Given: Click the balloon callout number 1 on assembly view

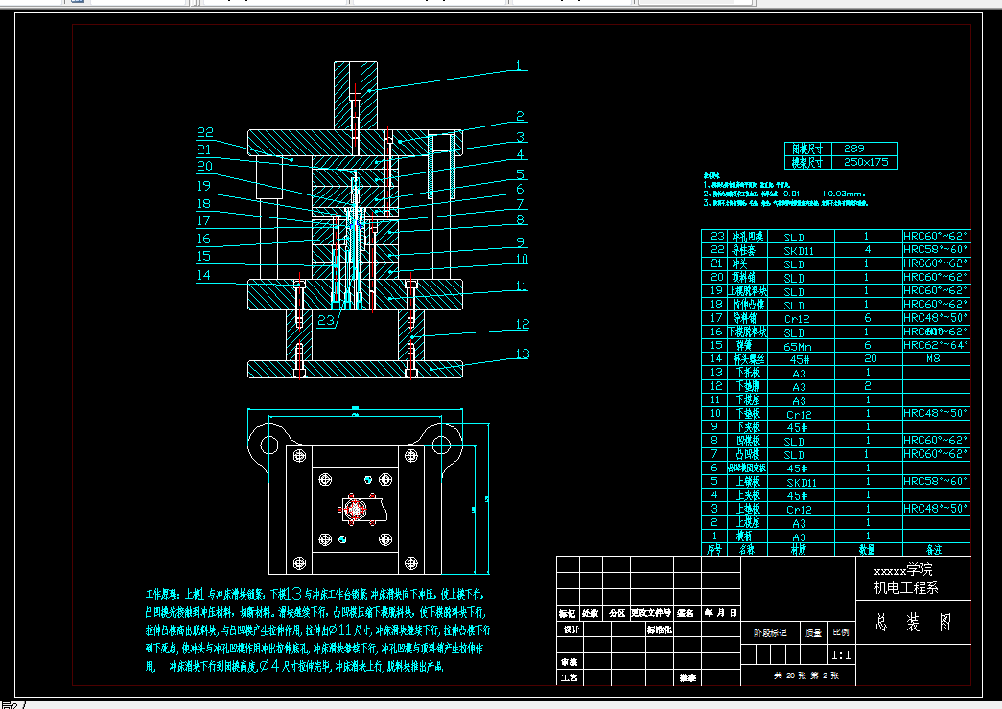Looking at the screenshot, I should pyautogui.click(x=518, y=65).
